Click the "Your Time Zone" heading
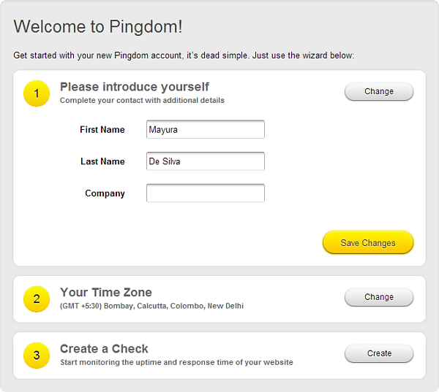The height and width of the screenshot is (392, 439). pyautogui.click(x=106, y=293)
